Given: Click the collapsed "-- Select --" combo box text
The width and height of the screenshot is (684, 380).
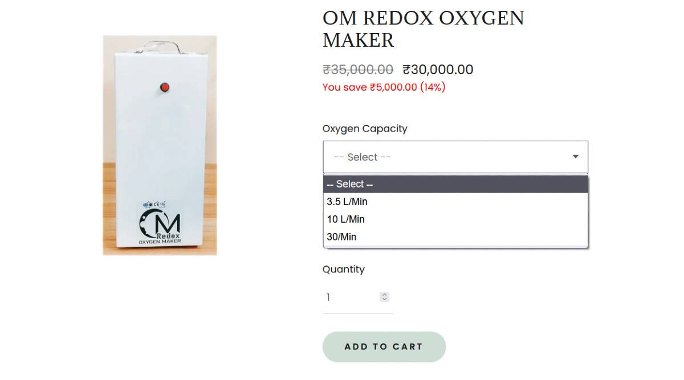Looking at the screenshot, I should 363,157.
